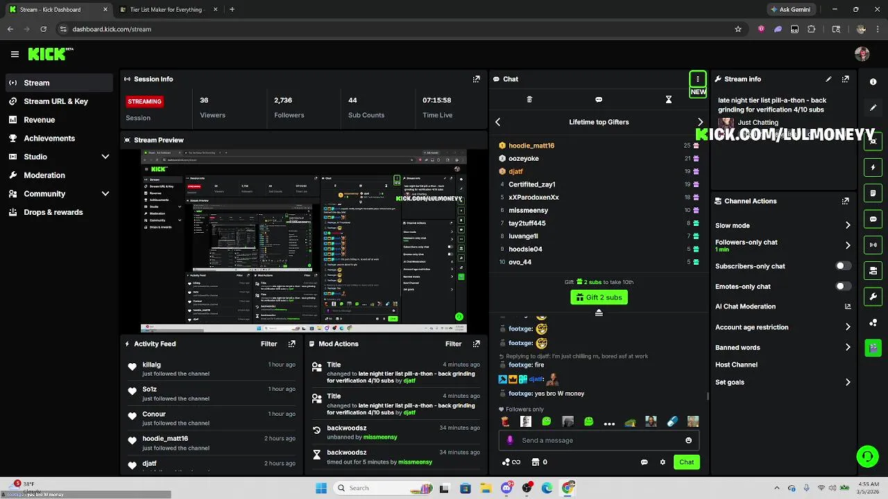Screen dimensions: 888x499
Task: Click the info icon in right sidebar
Action: tap(873, 82)
